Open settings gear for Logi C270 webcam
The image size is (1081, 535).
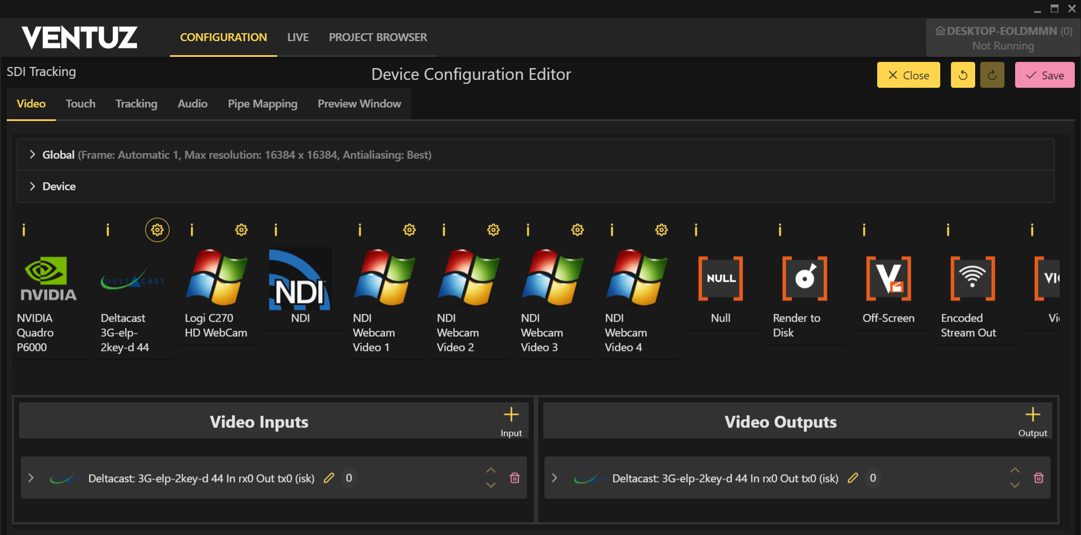coord(241,230)
